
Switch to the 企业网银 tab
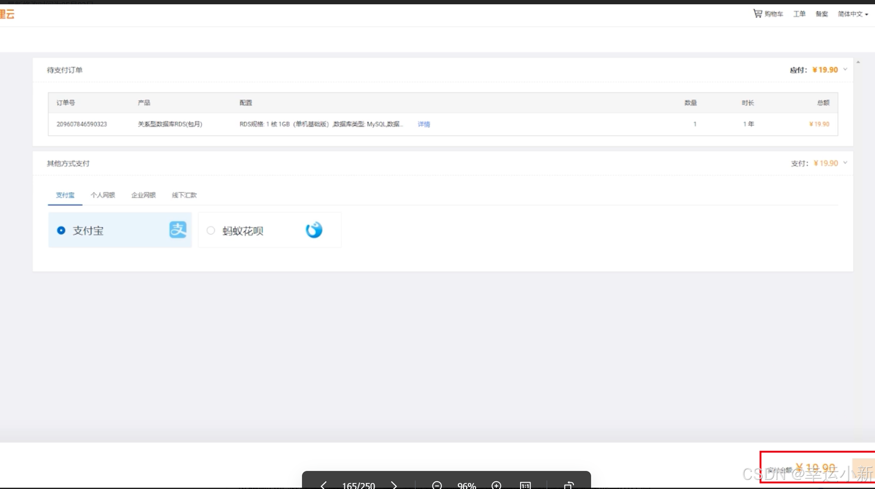[143, 195]
